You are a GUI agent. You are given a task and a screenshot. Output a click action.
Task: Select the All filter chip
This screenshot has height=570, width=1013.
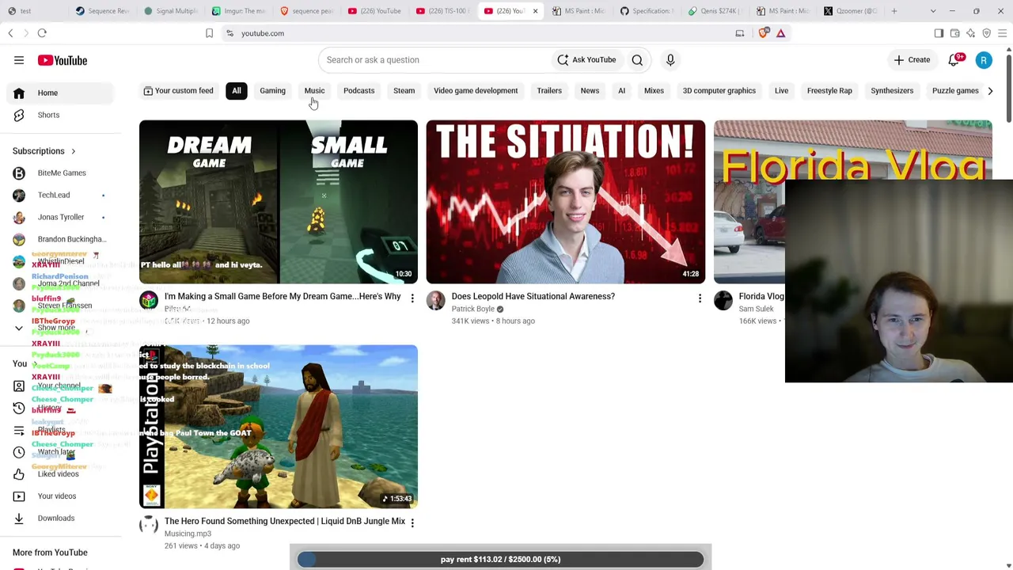coord(237,90)
